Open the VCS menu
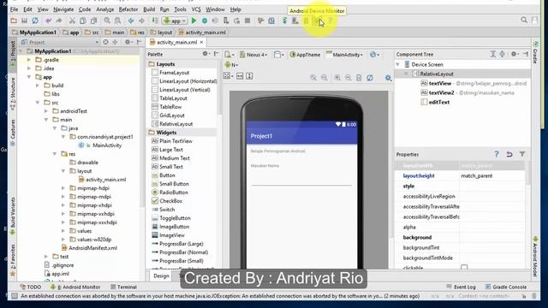Image resolution: width=548 pixels, height=308 pixels. [196, 9]
